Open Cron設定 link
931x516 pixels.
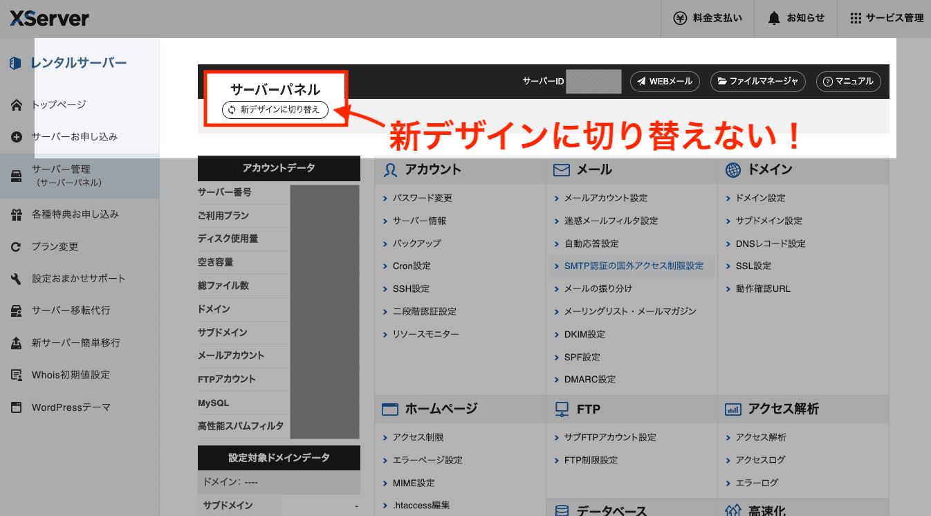click(x=412, y=266)
